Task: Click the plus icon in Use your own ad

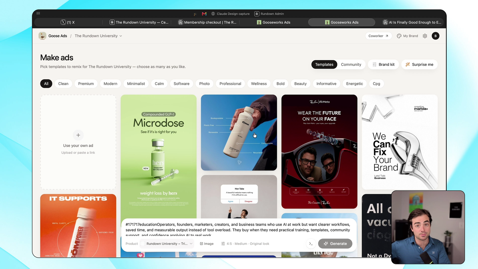Action: (x=78, y=135)
